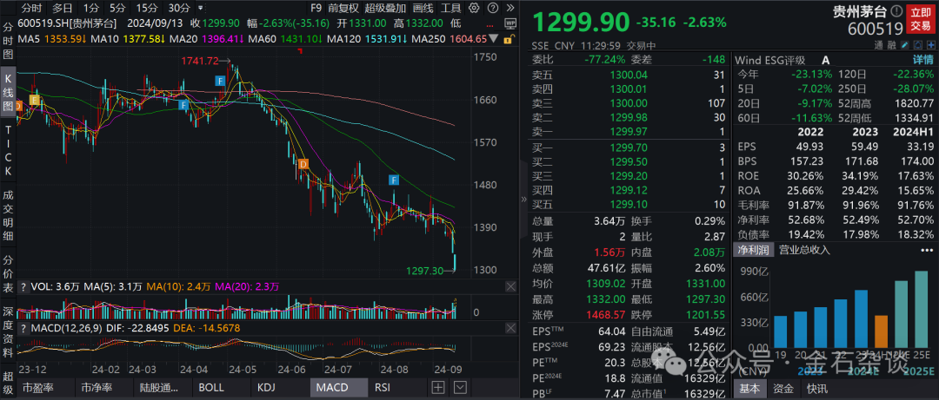The image size is (939, 400).
Task: Open the 画线 drawing tools menu
Action: 423,9
